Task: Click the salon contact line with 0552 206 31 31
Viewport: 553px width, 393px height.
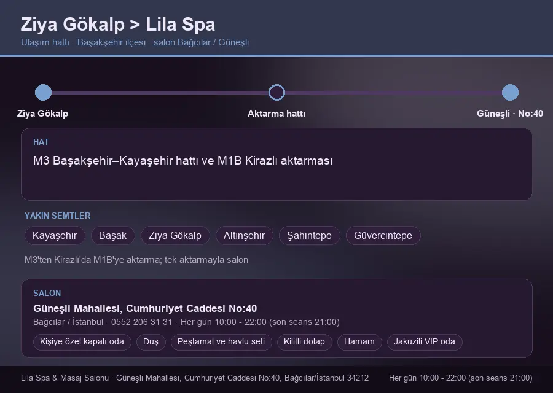Action: (x=186, y=322)
